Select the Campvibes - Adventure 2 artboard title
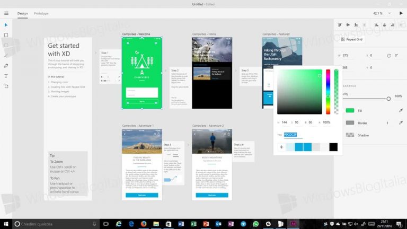Viewport: 407px width, 229px height. pyautogui.click(x=208, y=126)
